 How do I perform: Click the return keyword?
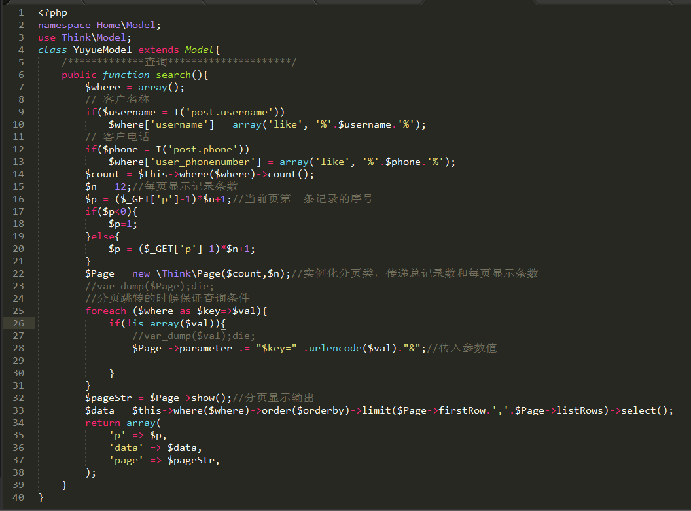pos(103,423)
